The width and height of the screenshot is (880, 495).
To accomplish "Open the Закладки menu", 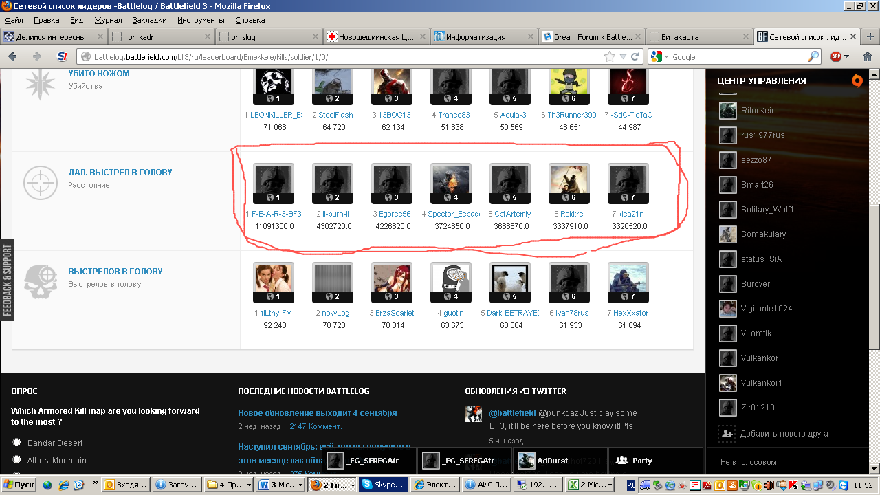I will click(x=150, y=20).
